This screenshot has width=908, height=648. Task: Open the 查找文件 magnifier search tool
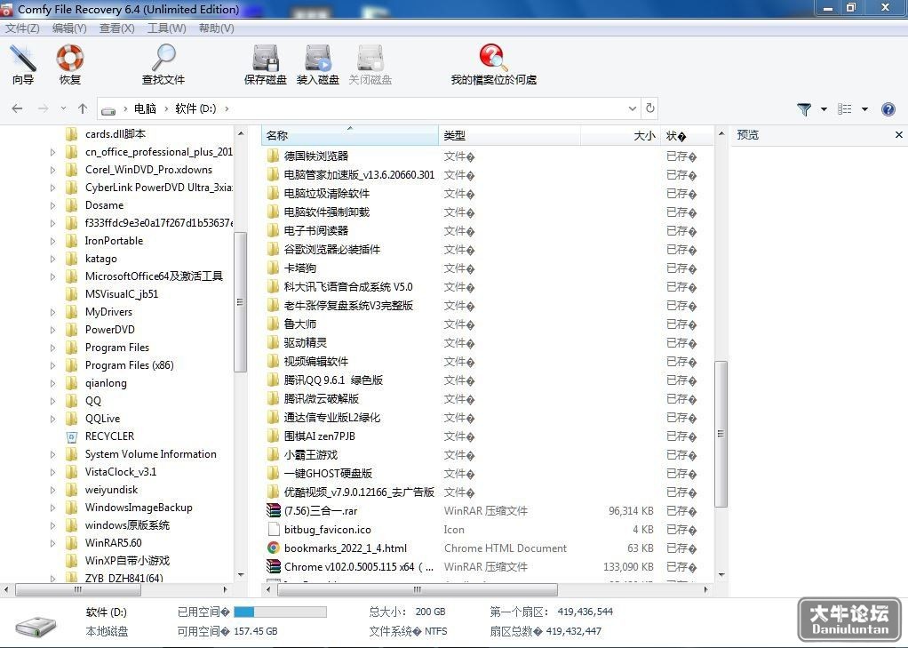163,65
